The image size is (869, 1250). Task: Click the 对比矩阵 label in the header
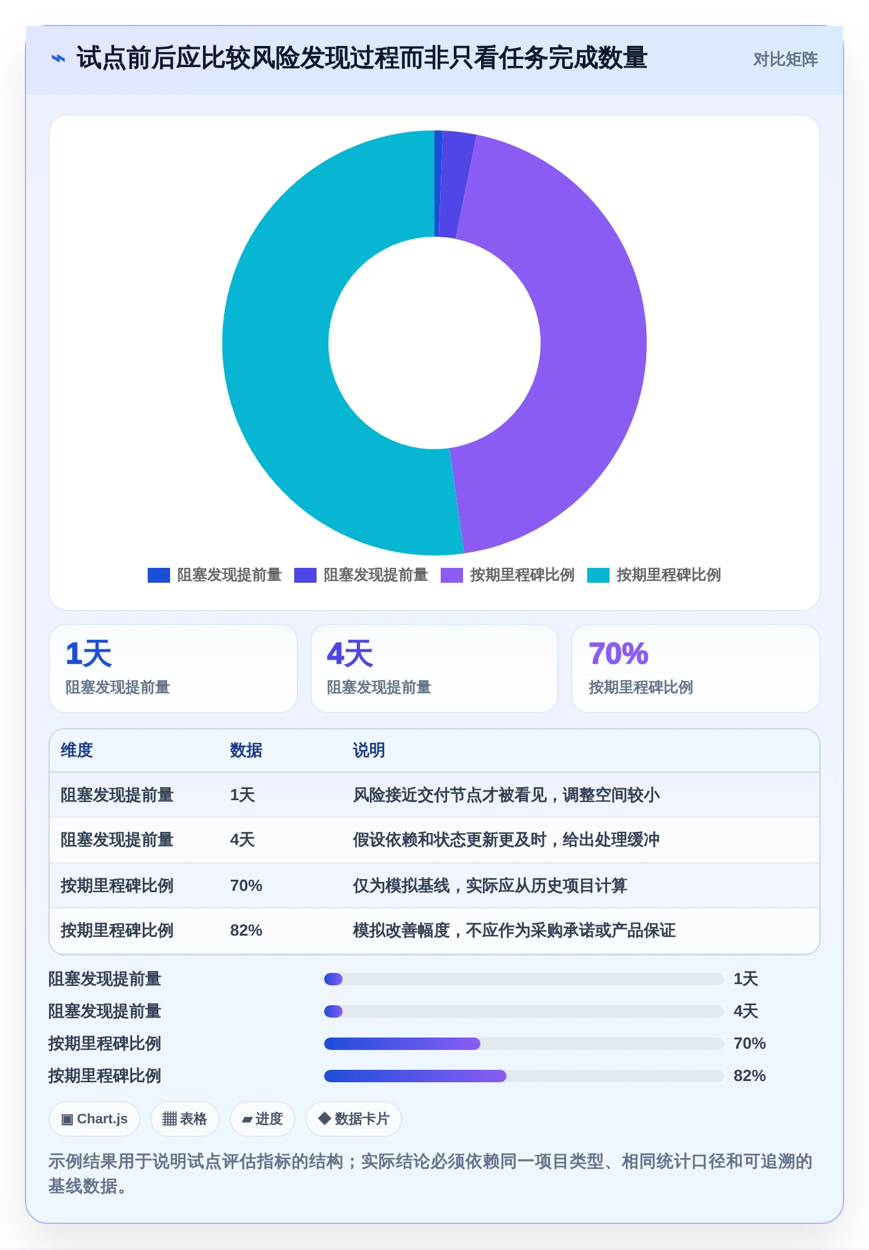785,60
